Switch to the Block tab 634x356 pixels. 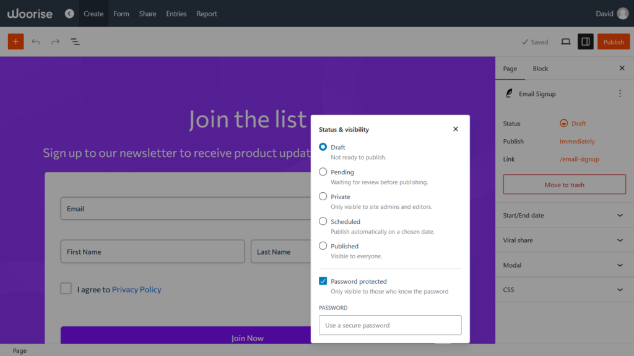(x=540, y=69)
